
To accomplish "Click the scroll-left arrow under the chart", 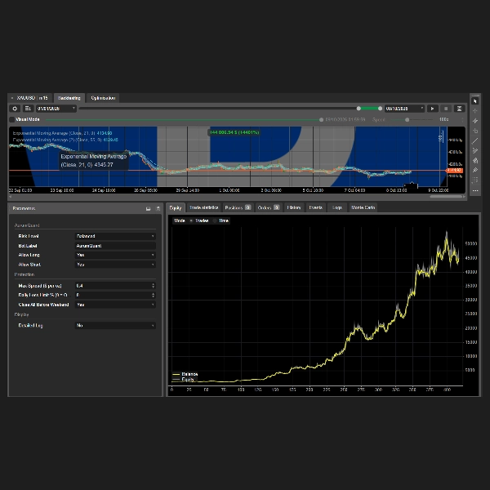I will click(11, 197).
